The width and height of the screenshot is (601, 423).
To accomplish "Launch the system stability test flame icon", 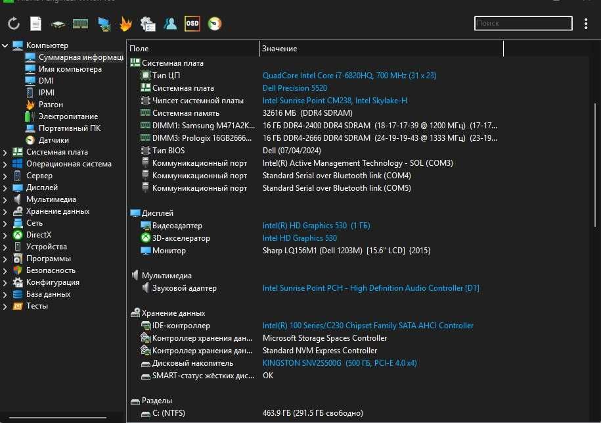I will coord(125,24).
